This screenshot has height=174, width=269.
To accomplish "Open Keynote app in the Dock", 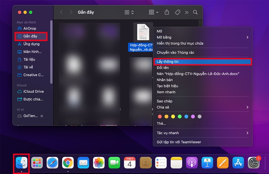I will click(x=207, y=163).
